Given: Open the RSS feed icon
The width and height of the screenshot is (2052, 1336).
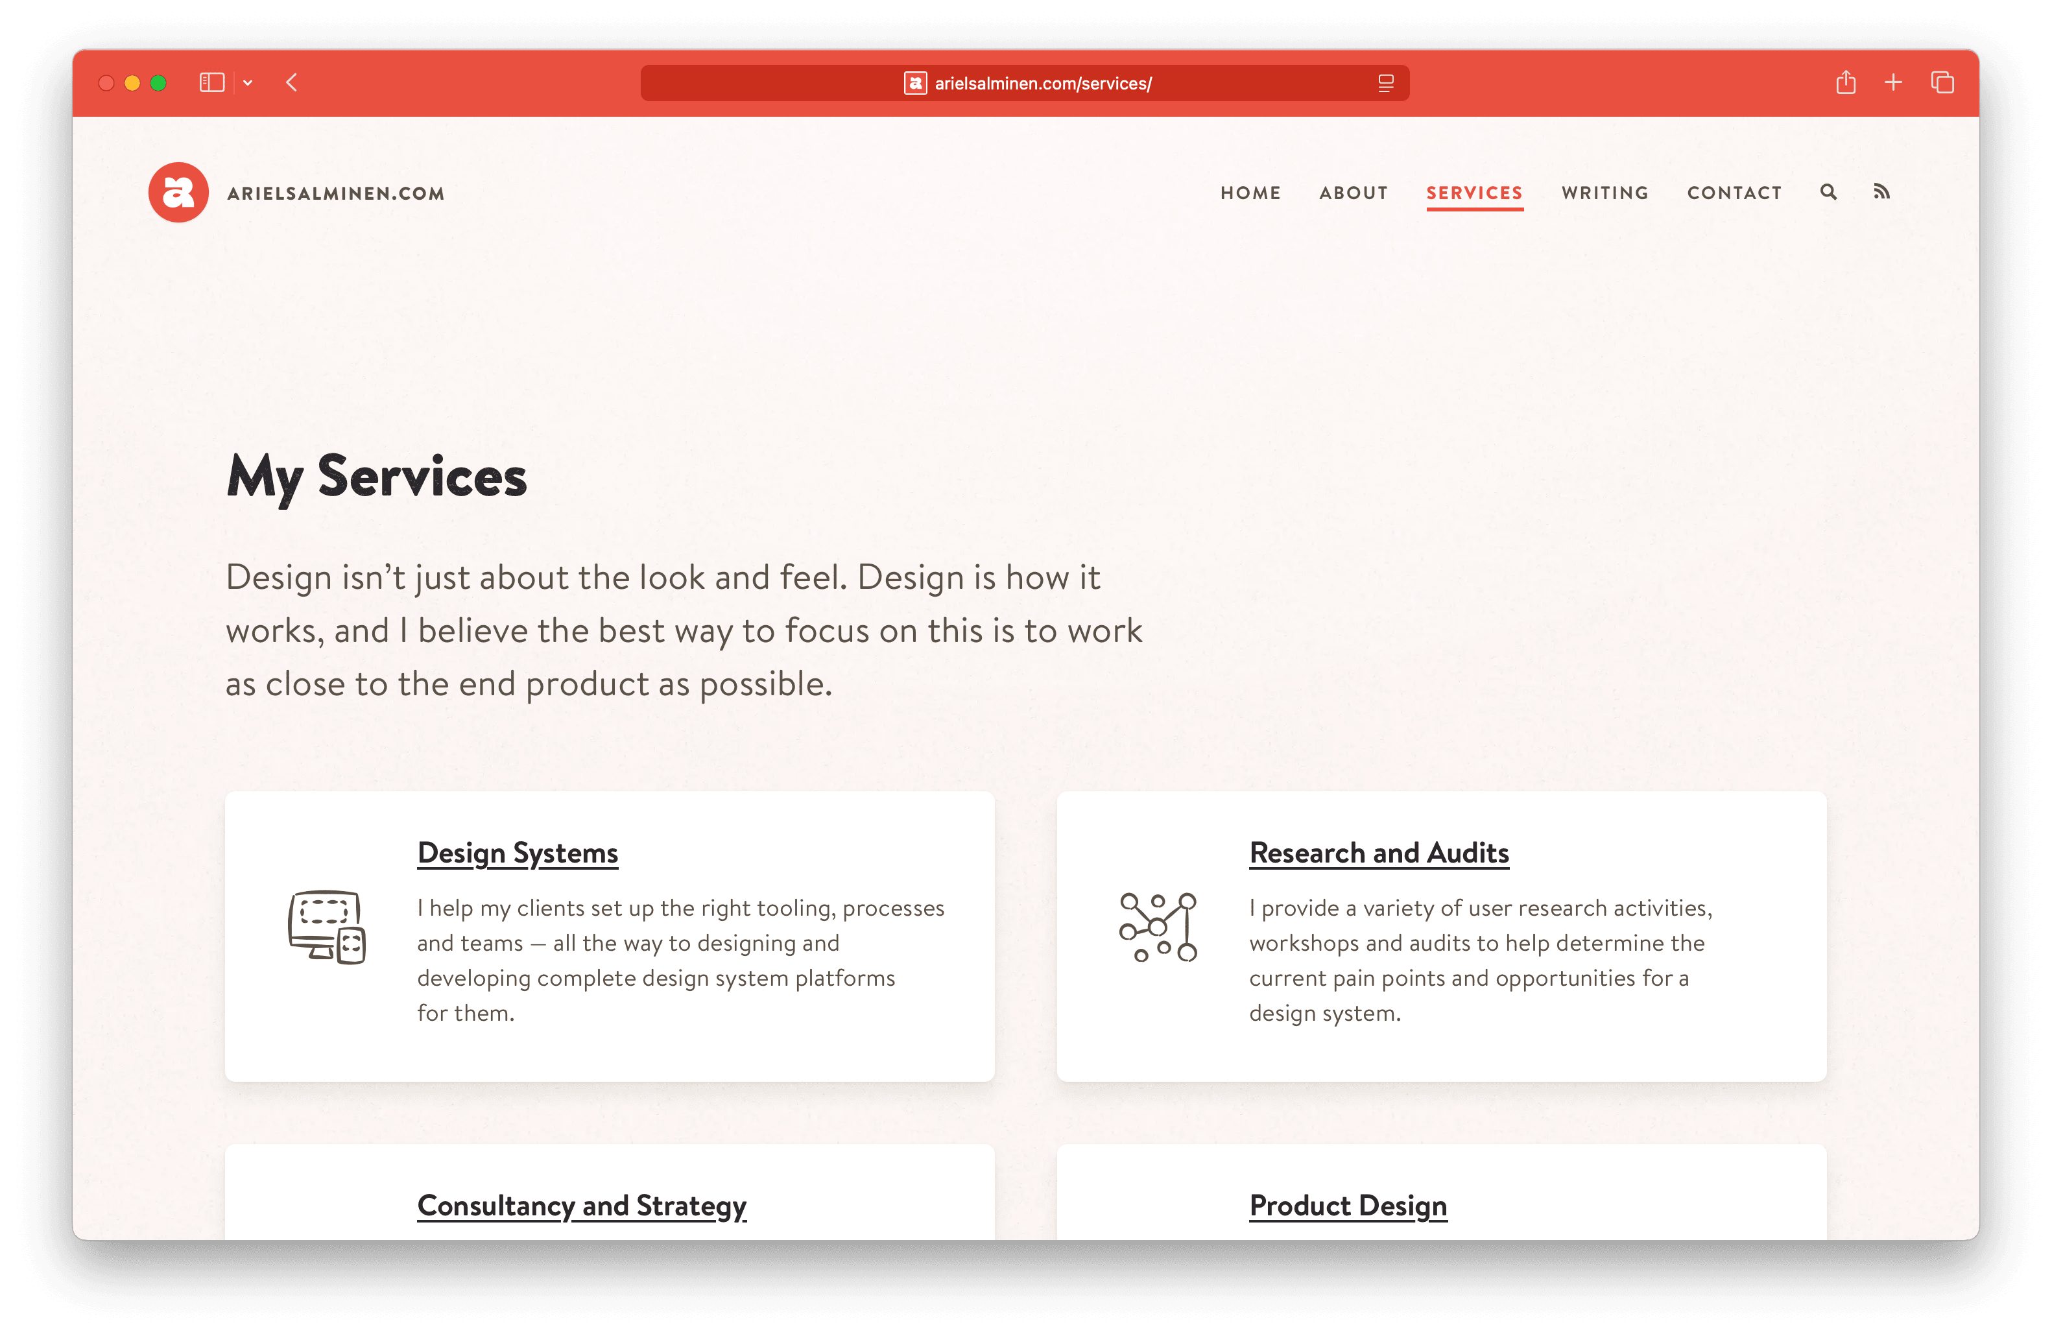Looking at the screenshot, I should [1881, 192].
